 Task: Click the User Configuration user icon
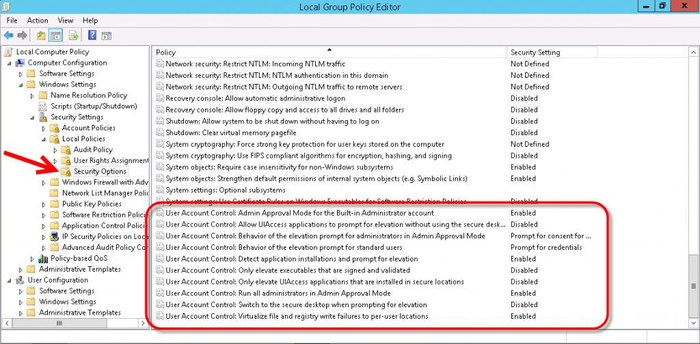pyautogui.click(x=21, y=281)
